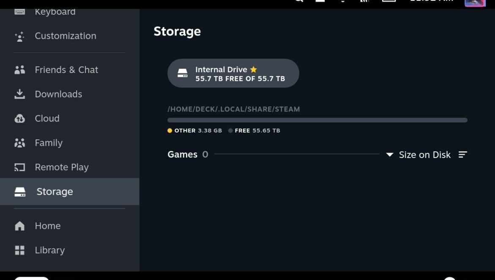Select the Internal Drive storage pill
This screenshot has height=280, width=495.
(233, 73)
